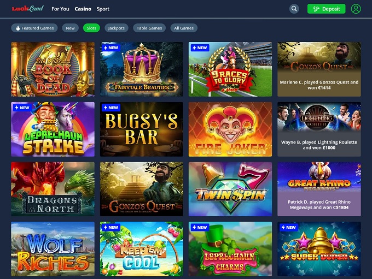The width and height of the screenshot is (372, 279).
Task: Click the LuckLand logo
Action: 27,9
